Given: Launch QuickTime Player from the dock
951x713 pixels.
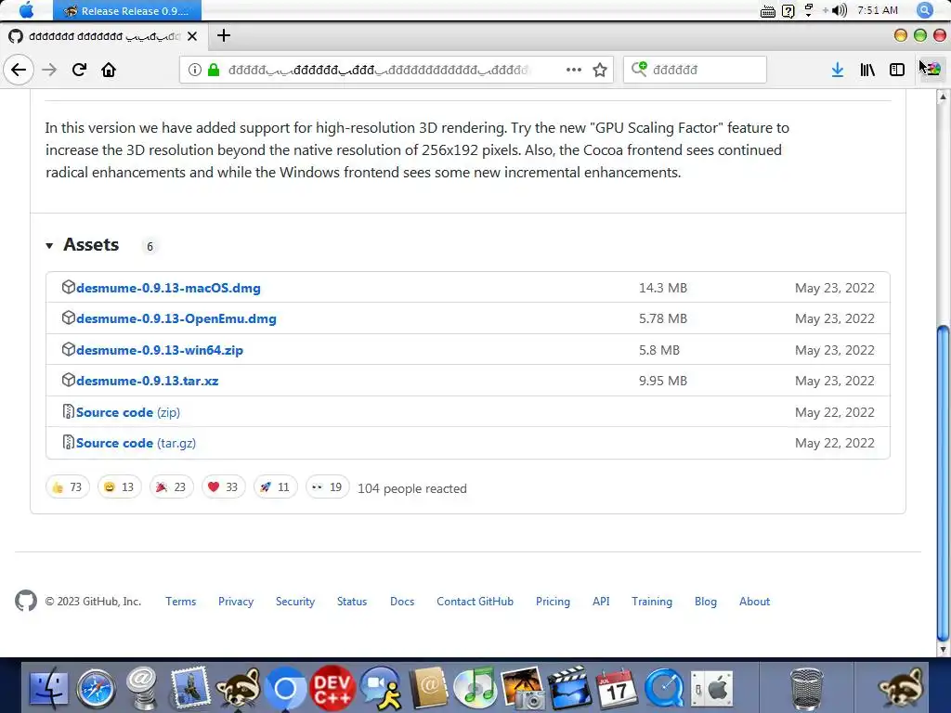Looking at the screenshot, I should click(x=663, y=688).
